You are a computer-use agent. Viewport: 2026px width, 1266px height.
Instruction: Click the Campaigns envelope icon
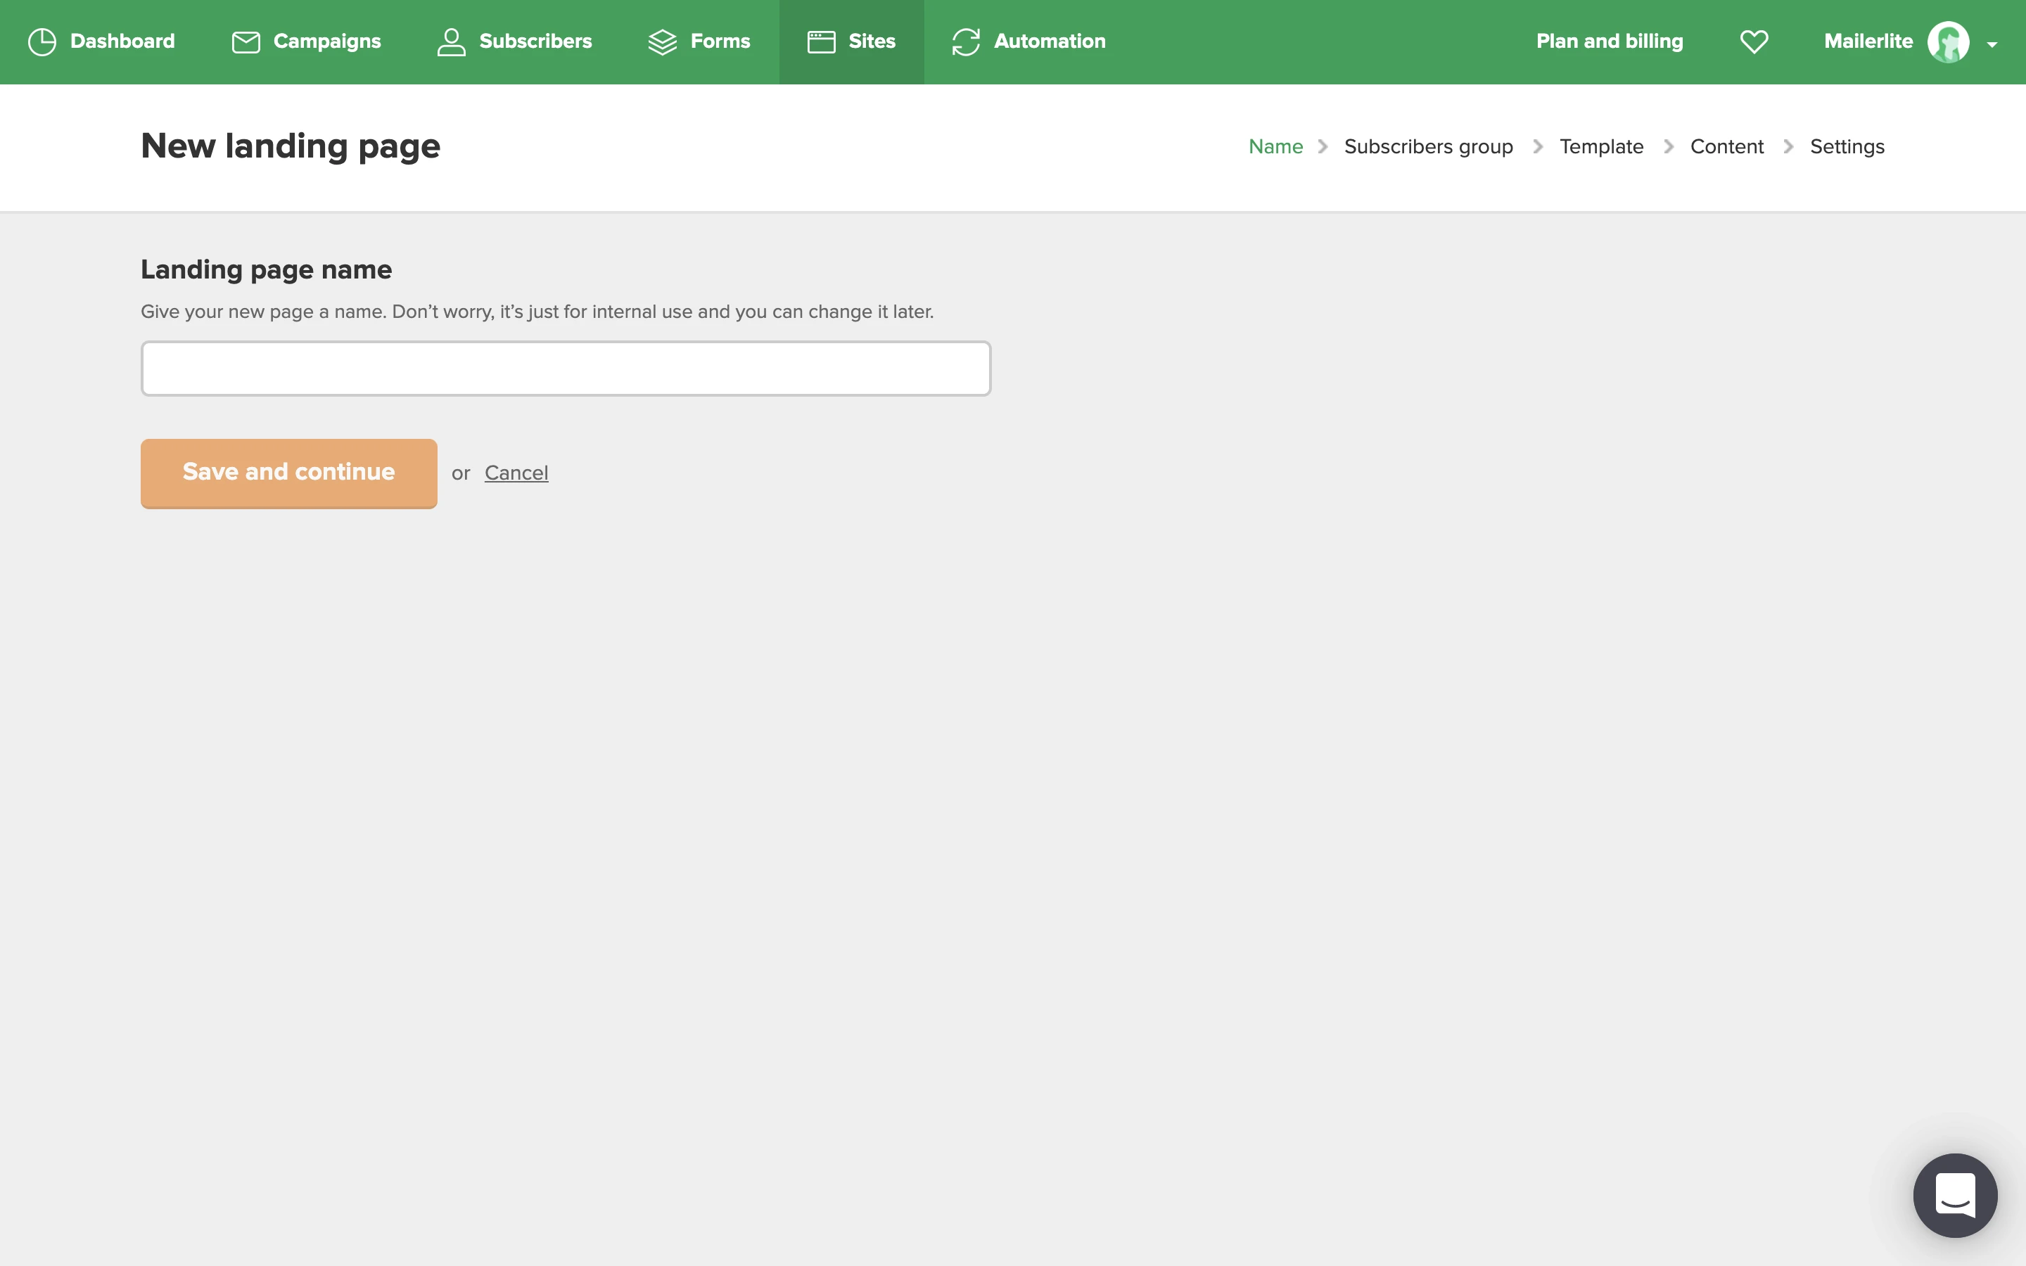click(x=246, y=42)
